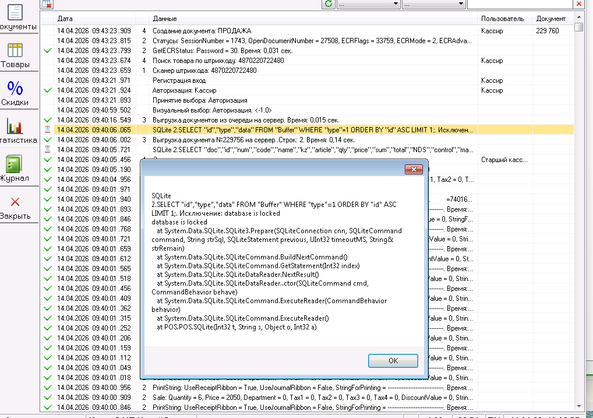Select the row Авторизация: Кассир
593x418 pixels.
tap(307, 90)
